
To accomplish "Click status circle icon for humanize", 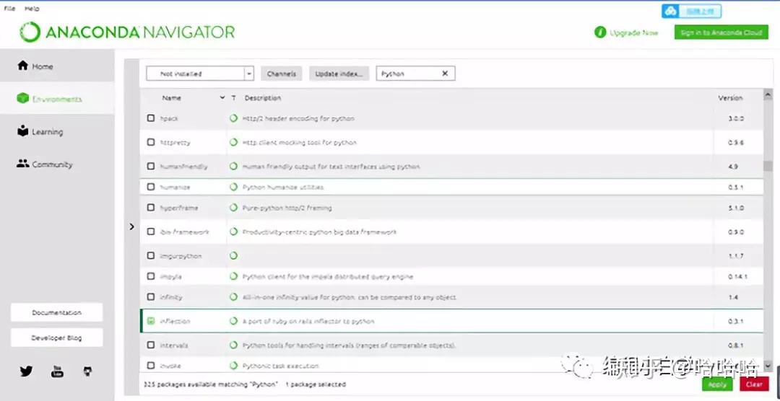I will coord(233,188).
